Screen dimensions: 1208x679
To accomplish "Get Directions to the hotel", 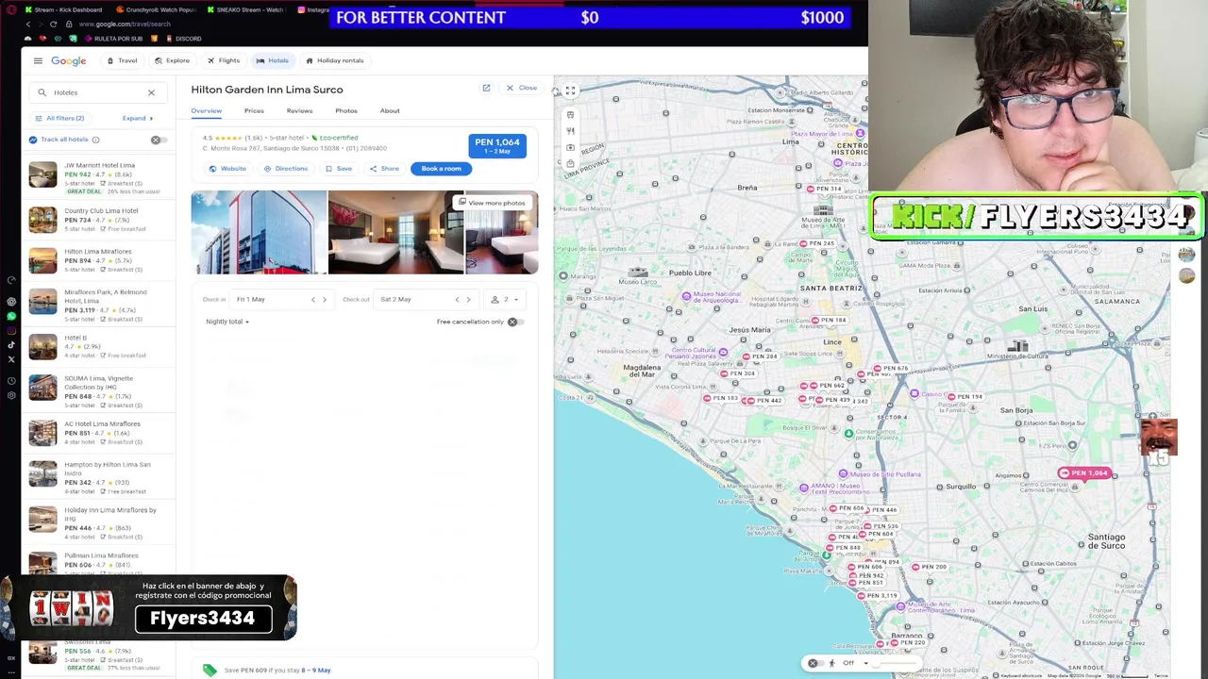I will coord(286,169).
